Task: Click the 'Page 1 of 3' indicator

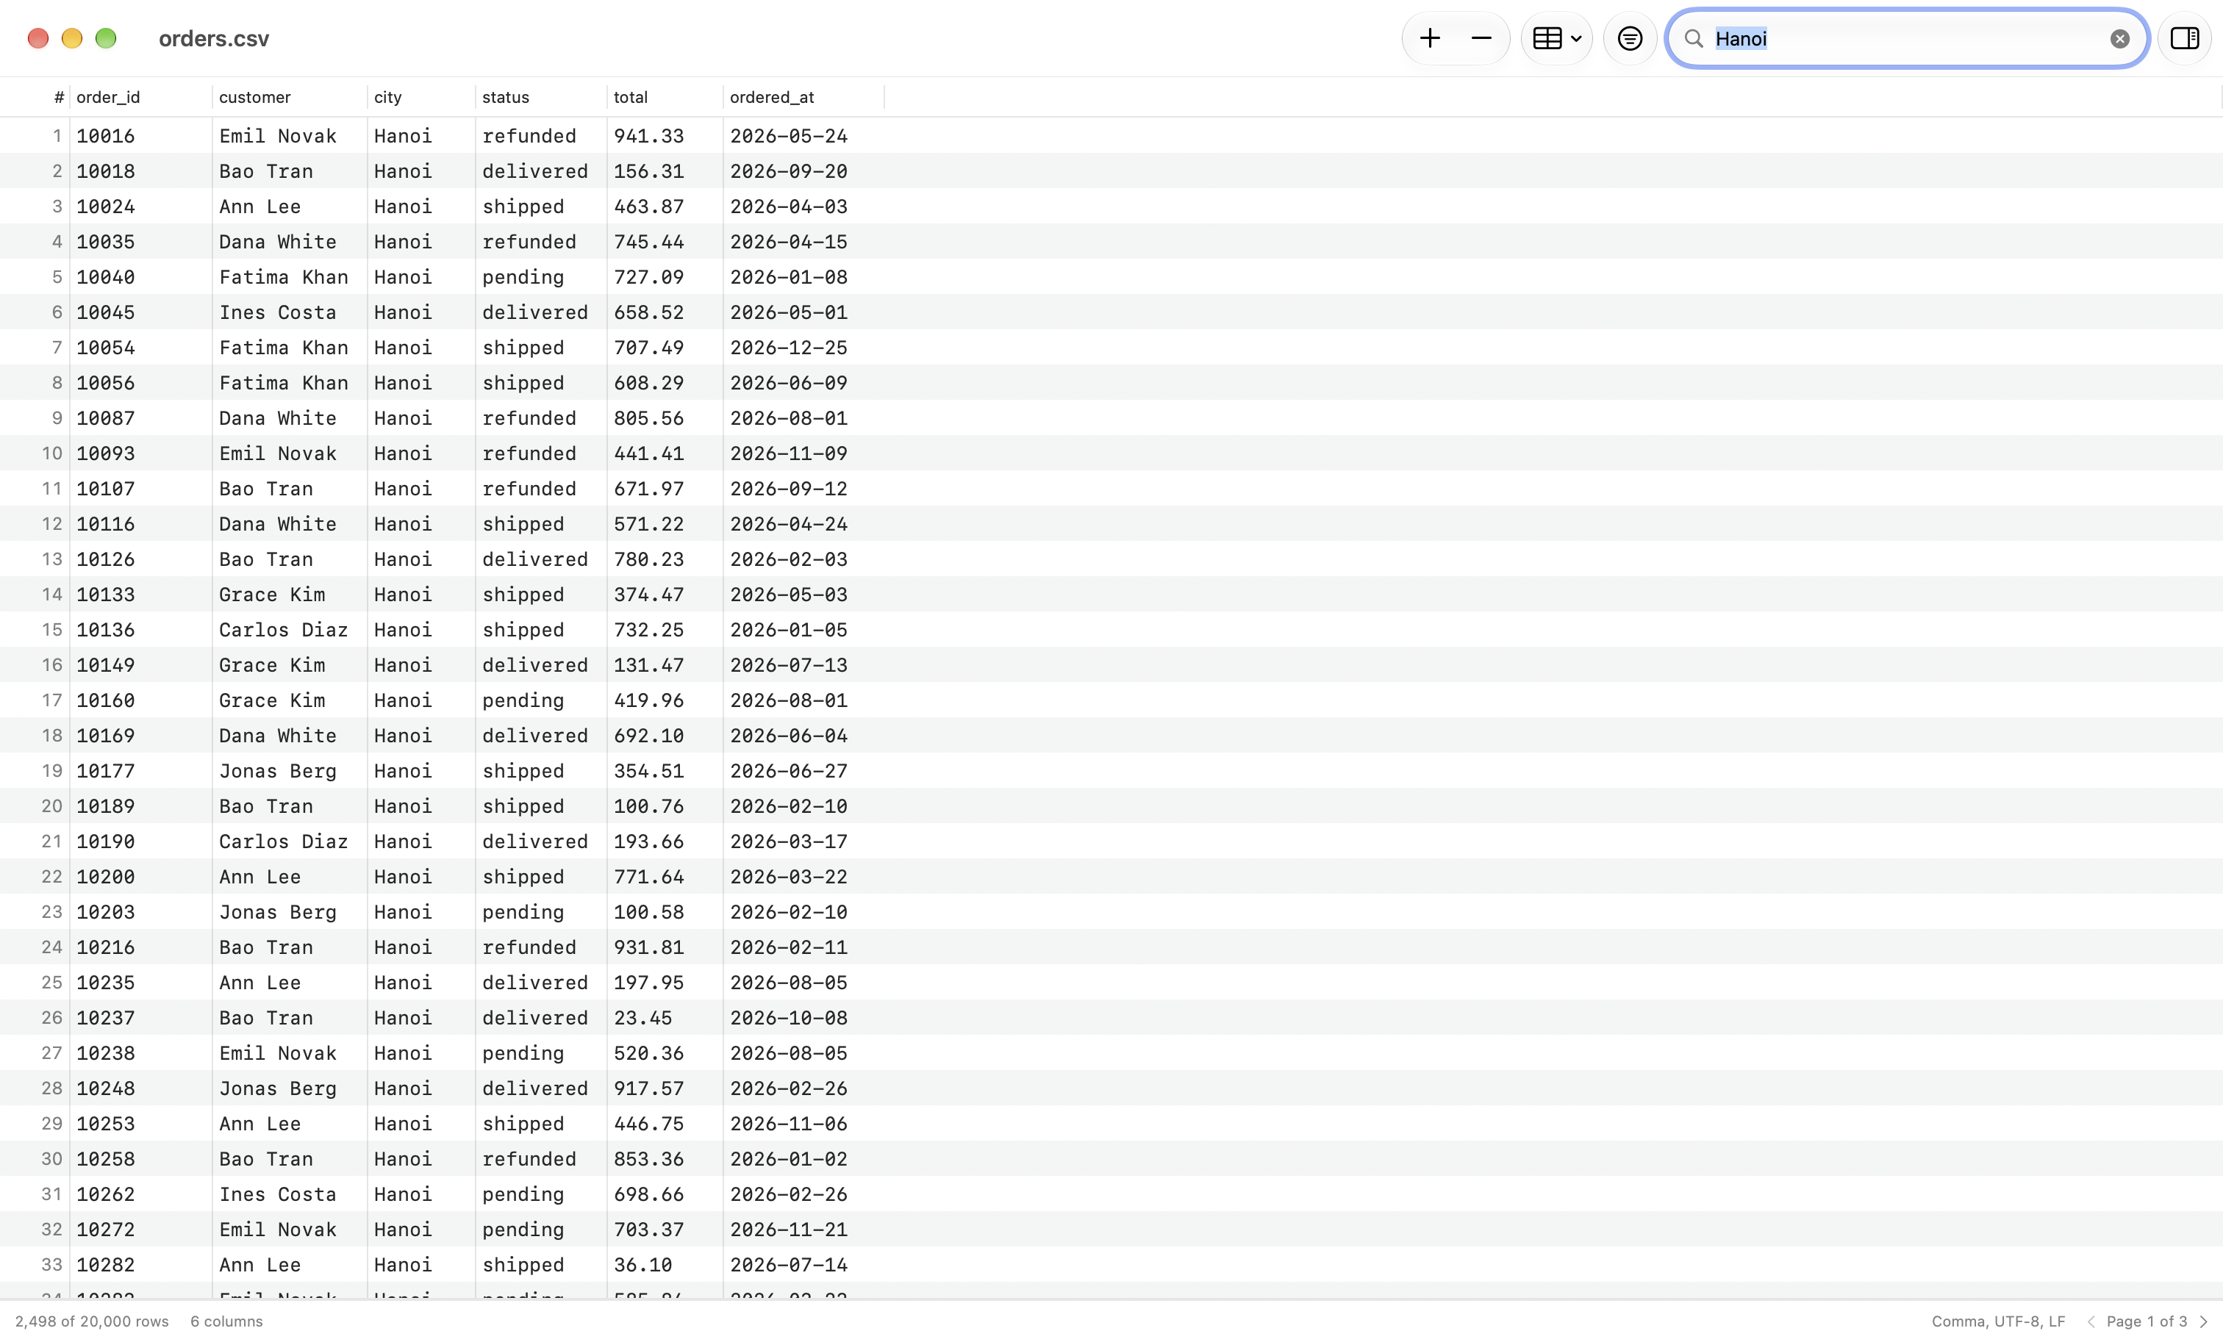Action: [2147, 1321]
